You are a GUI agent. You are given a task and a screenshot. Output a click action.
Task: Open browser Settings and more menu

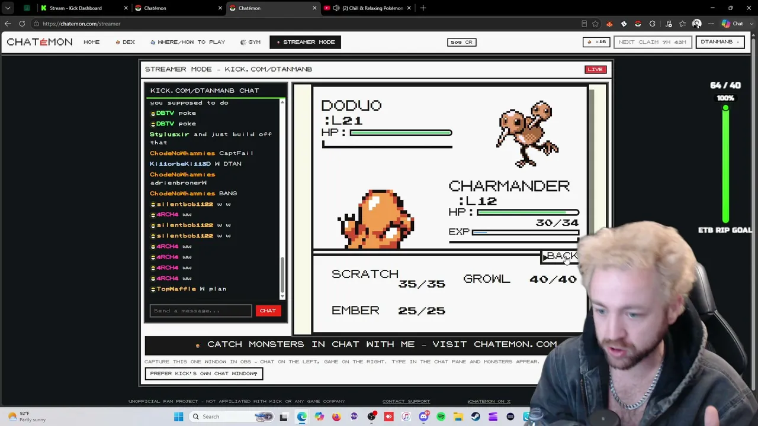711,24
